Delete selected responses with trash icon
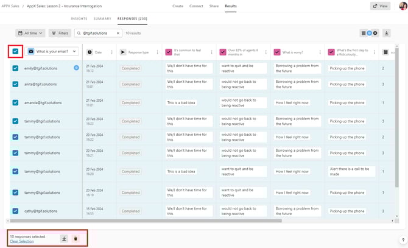Viewport: 408px width, 248px height. (x=76, y=239)
